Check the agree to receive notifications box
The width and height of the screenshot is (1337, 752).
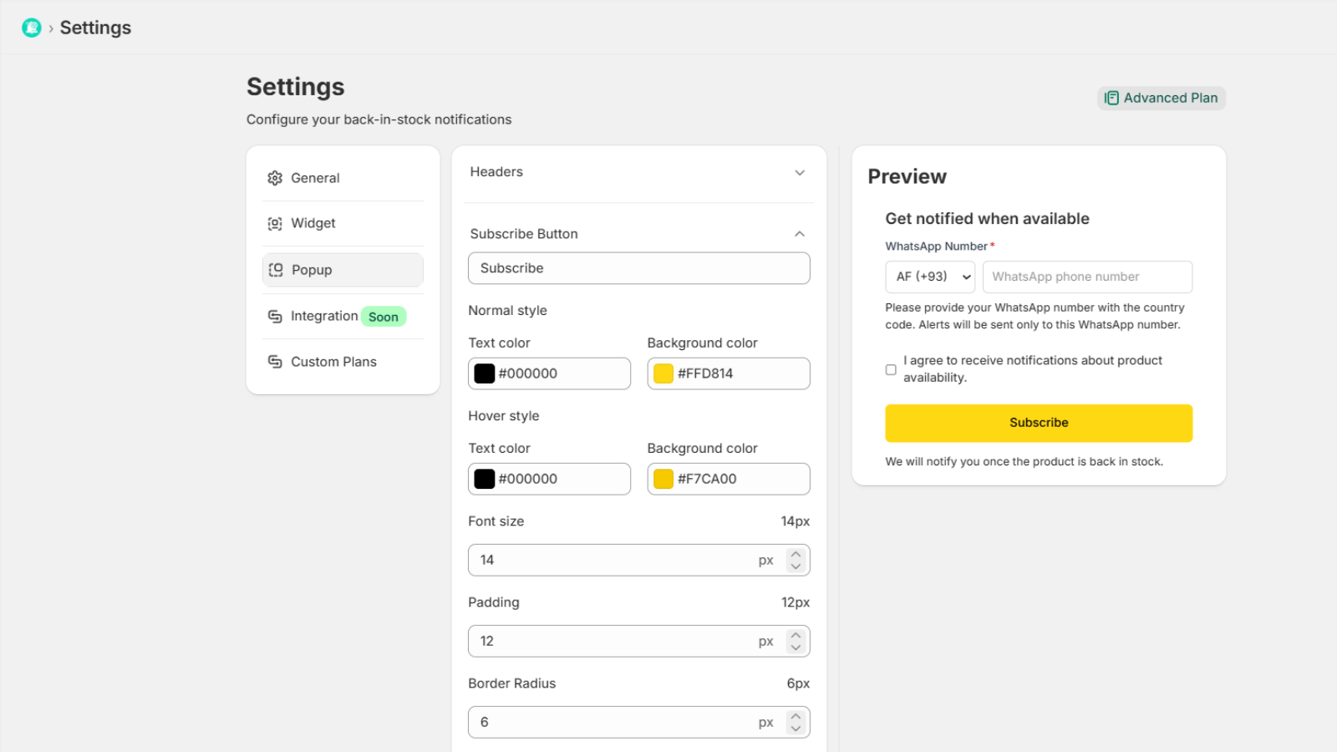(891, 369)
